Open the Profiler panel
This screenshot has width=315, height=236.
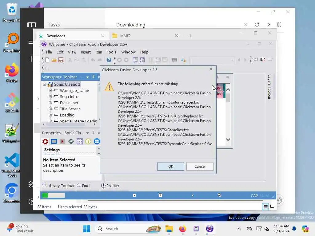pyautogui.click(x=110, y=186)
